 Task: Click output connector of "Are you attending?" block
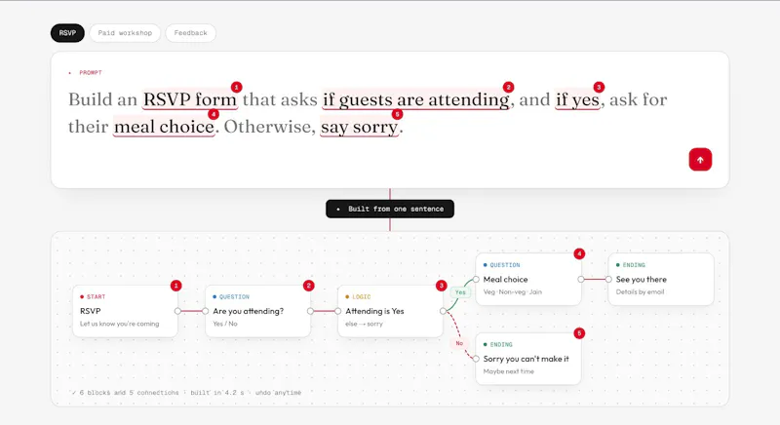coord(310,311)
